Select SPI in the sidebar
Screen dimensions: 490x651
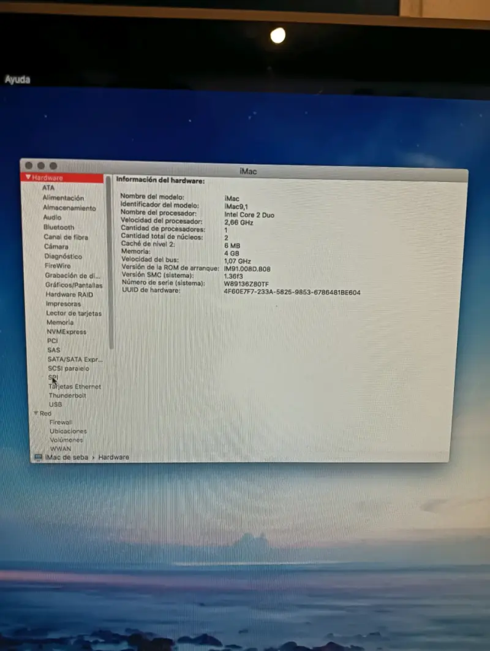[x=53, y=378]
